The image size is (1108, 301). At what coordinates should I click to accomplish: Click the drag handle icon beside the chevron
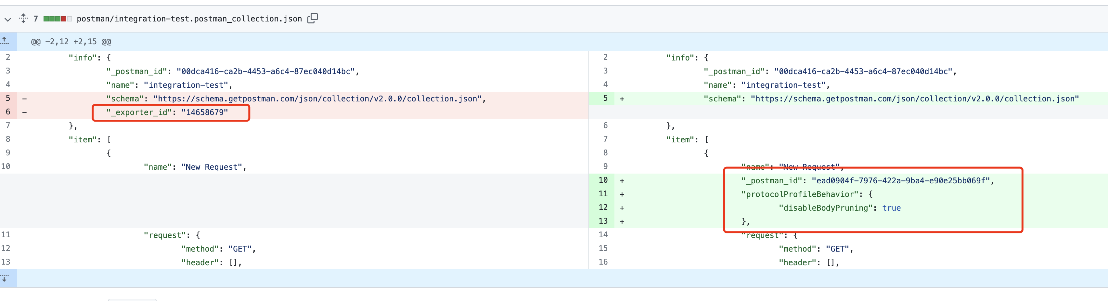point(23,19)
